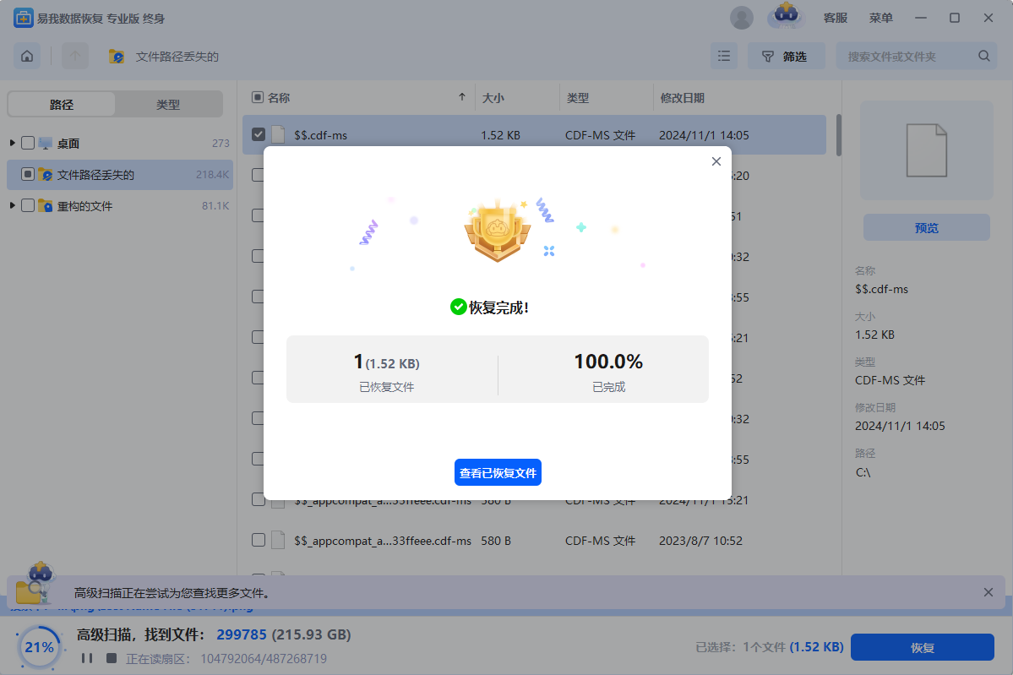The image size is (1013, 675).
Task: Stop the advanced scan
Action: 111,658
